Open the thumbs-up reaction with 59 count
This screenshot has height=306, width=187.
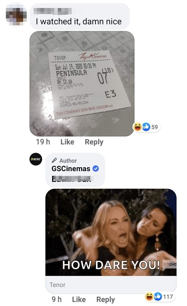(x=146, y=127)
